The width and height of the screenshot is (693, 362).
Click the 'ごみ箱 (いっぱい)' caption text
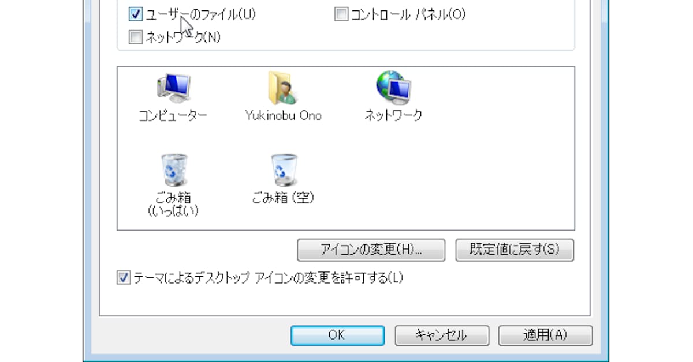point(173,204)
